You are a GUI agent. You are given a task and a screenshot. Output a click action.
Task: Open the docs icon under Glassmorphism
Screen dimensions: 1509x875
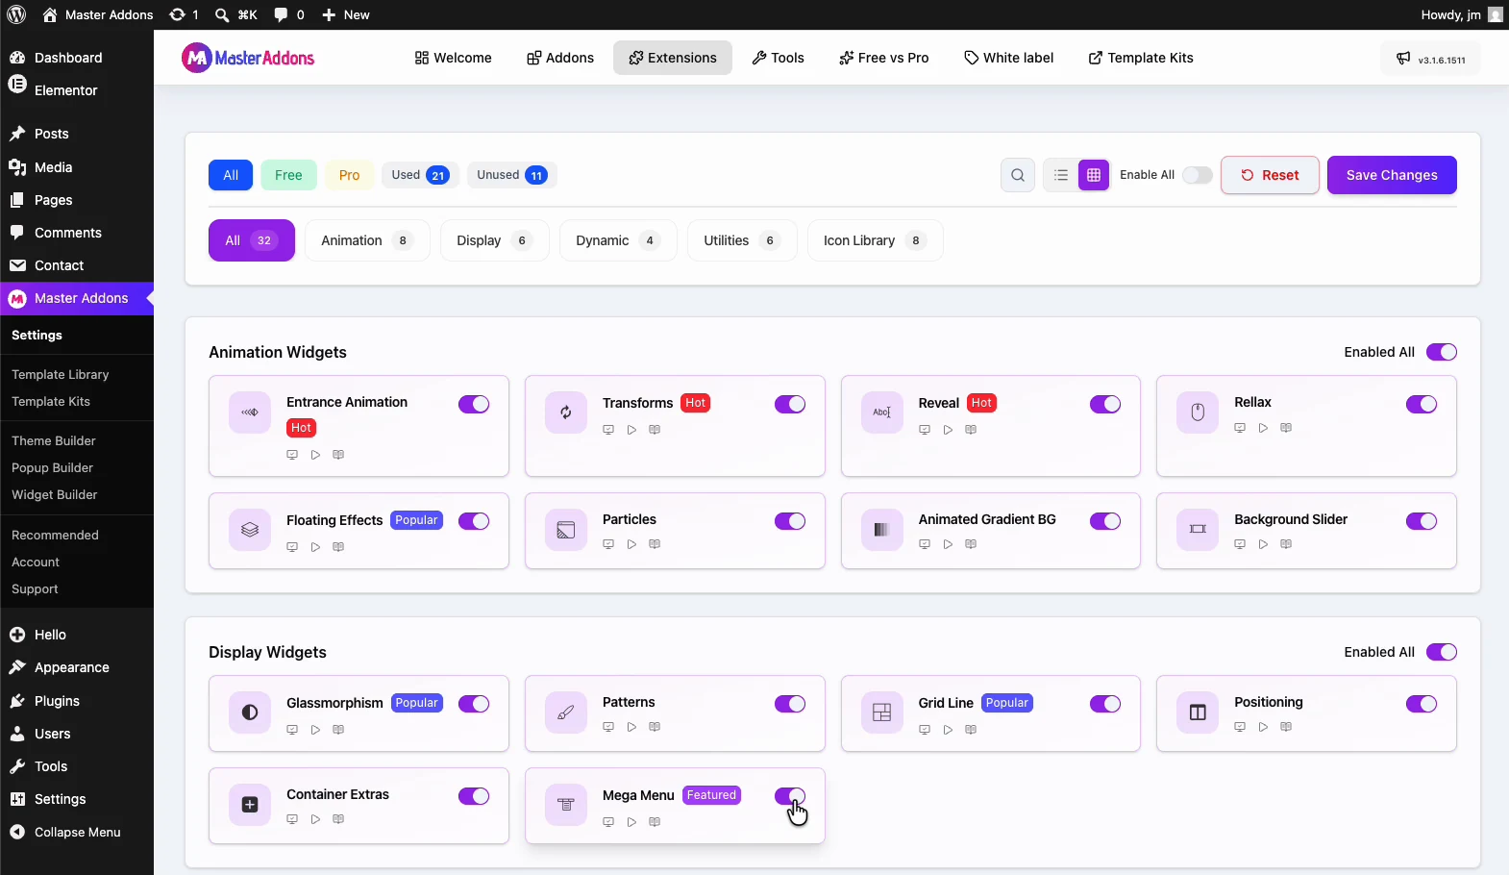pyautogui.click(x=338, y=730)
